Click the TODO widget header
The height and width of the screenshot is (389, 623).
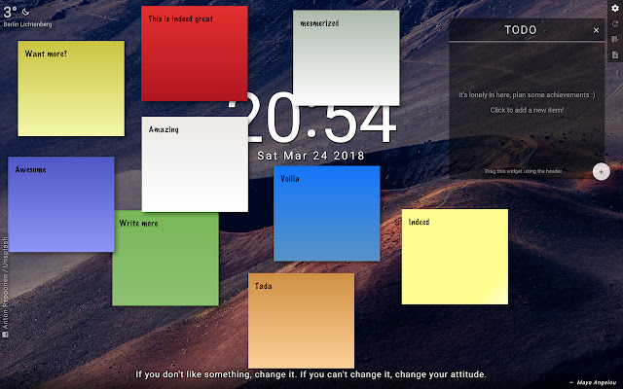click(520, 31)
